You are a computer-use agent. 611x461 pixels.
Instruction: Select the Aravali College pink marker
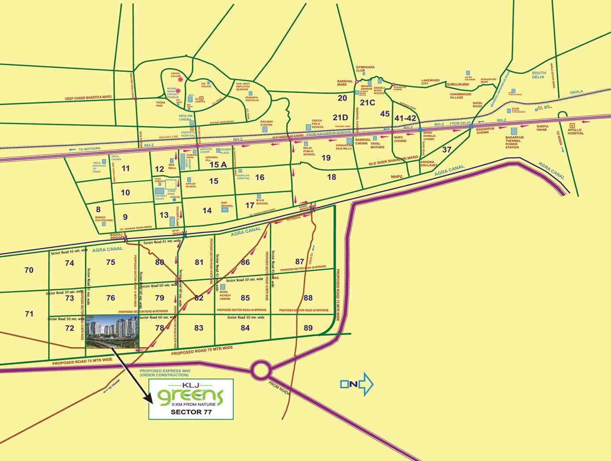tap(180, 79)
